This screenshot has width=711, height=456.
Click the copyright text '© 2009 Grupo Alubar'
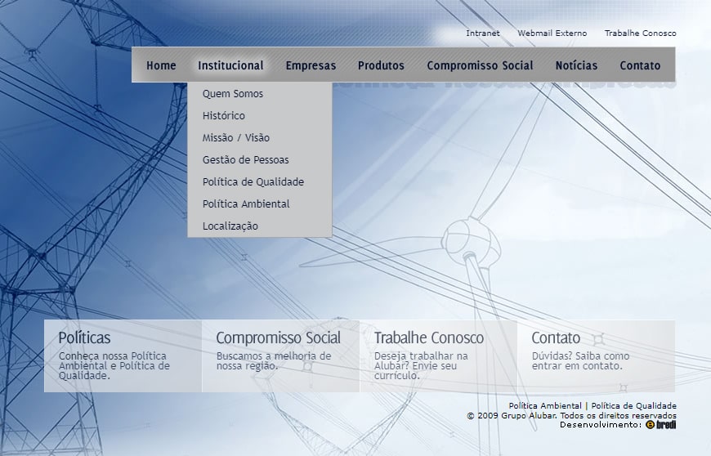[x=512, y=416]
